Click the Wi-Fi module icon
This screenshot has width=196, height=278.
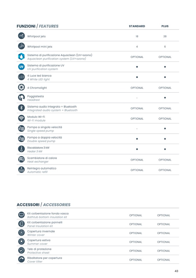(21, 118)
